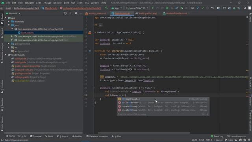
Task: Open the Logcat tool window
Action: pyautogui.click(x=63, y=136)
